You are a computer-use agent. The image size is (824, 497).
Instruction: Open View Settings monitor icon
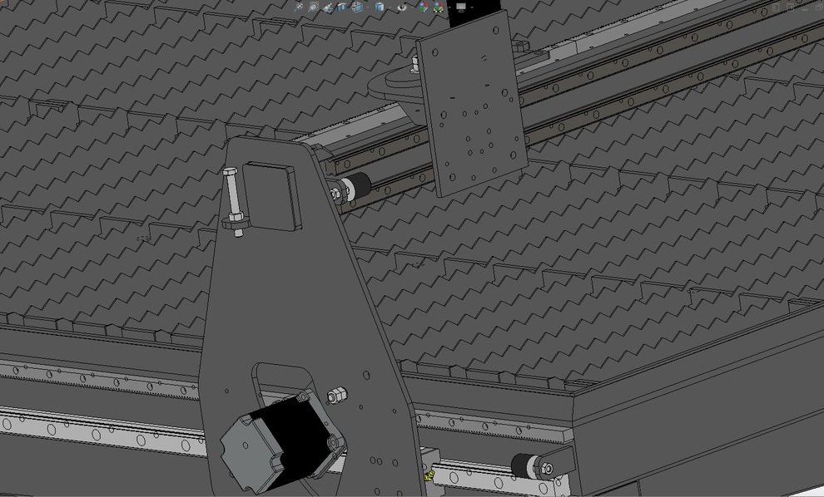(x=461, y=7)
